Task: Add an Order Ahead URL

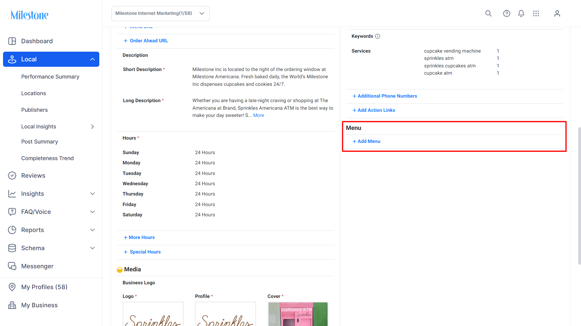Action: 146,41
